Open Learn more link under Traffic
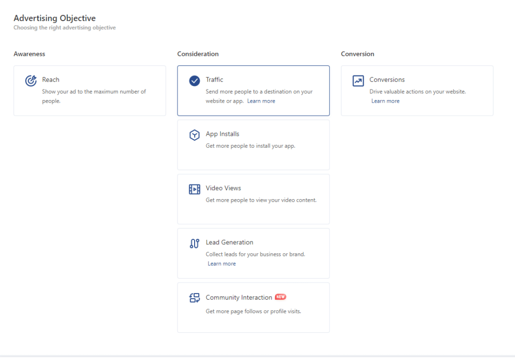515x359 pixels. (261, 101)
